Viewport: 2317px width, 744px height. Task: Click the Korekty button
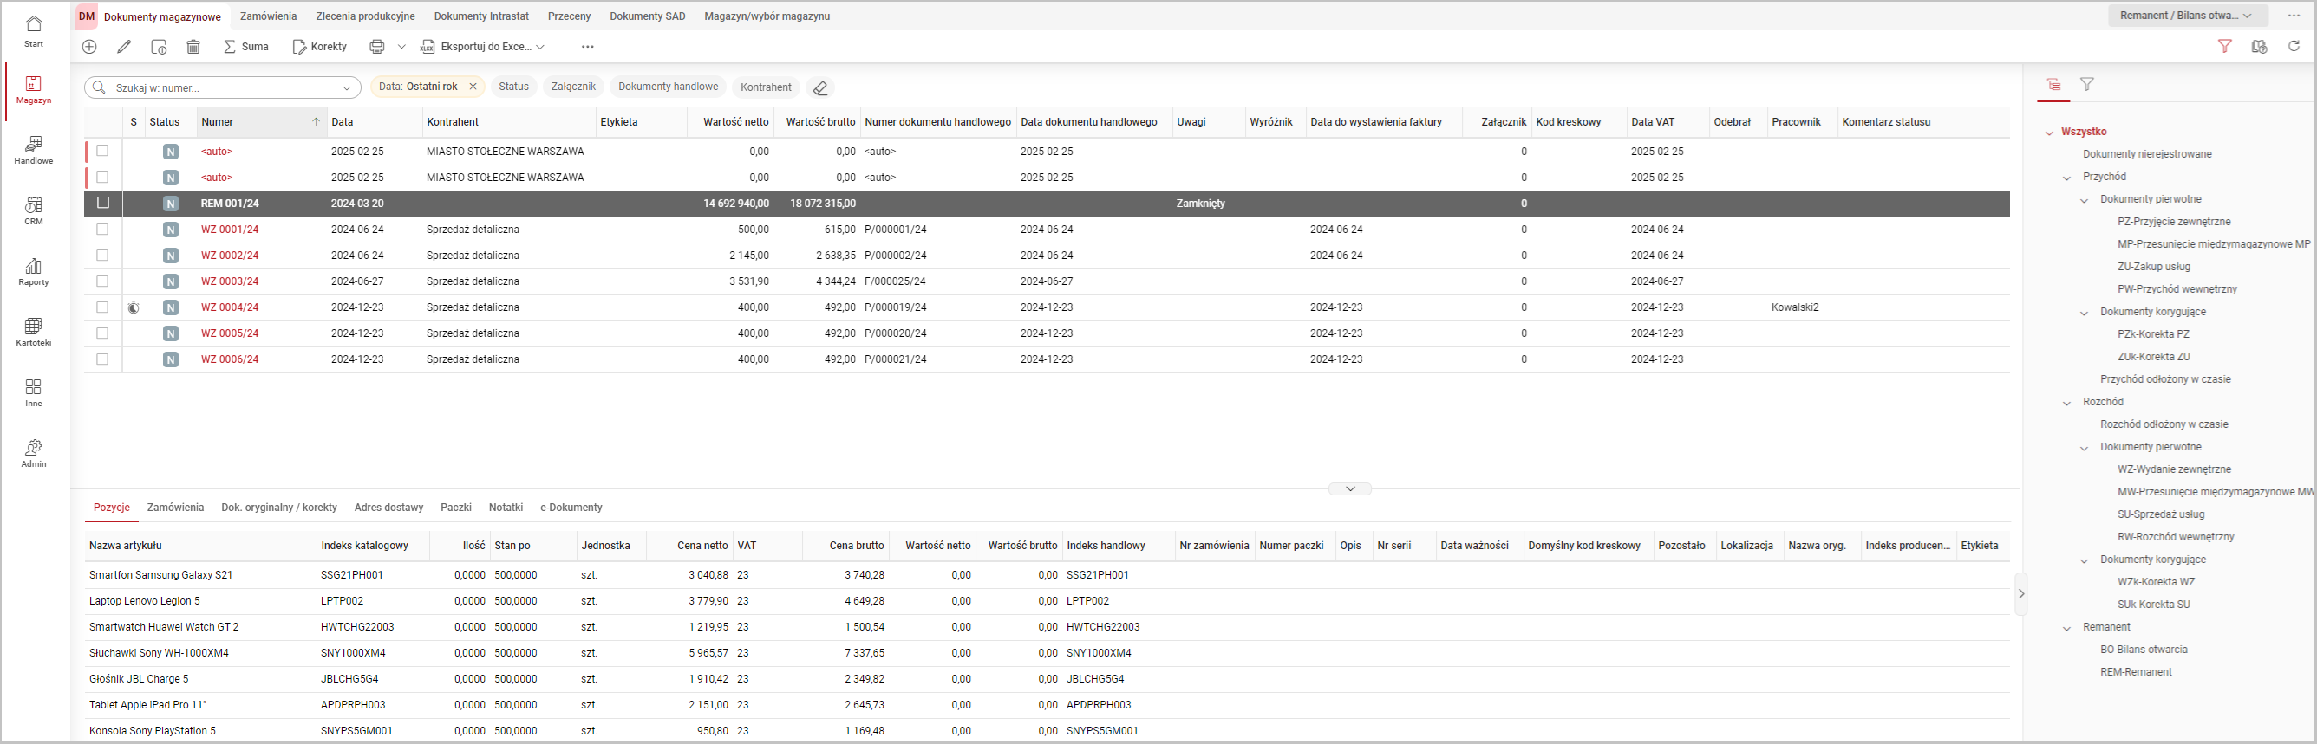coord(319,47)
